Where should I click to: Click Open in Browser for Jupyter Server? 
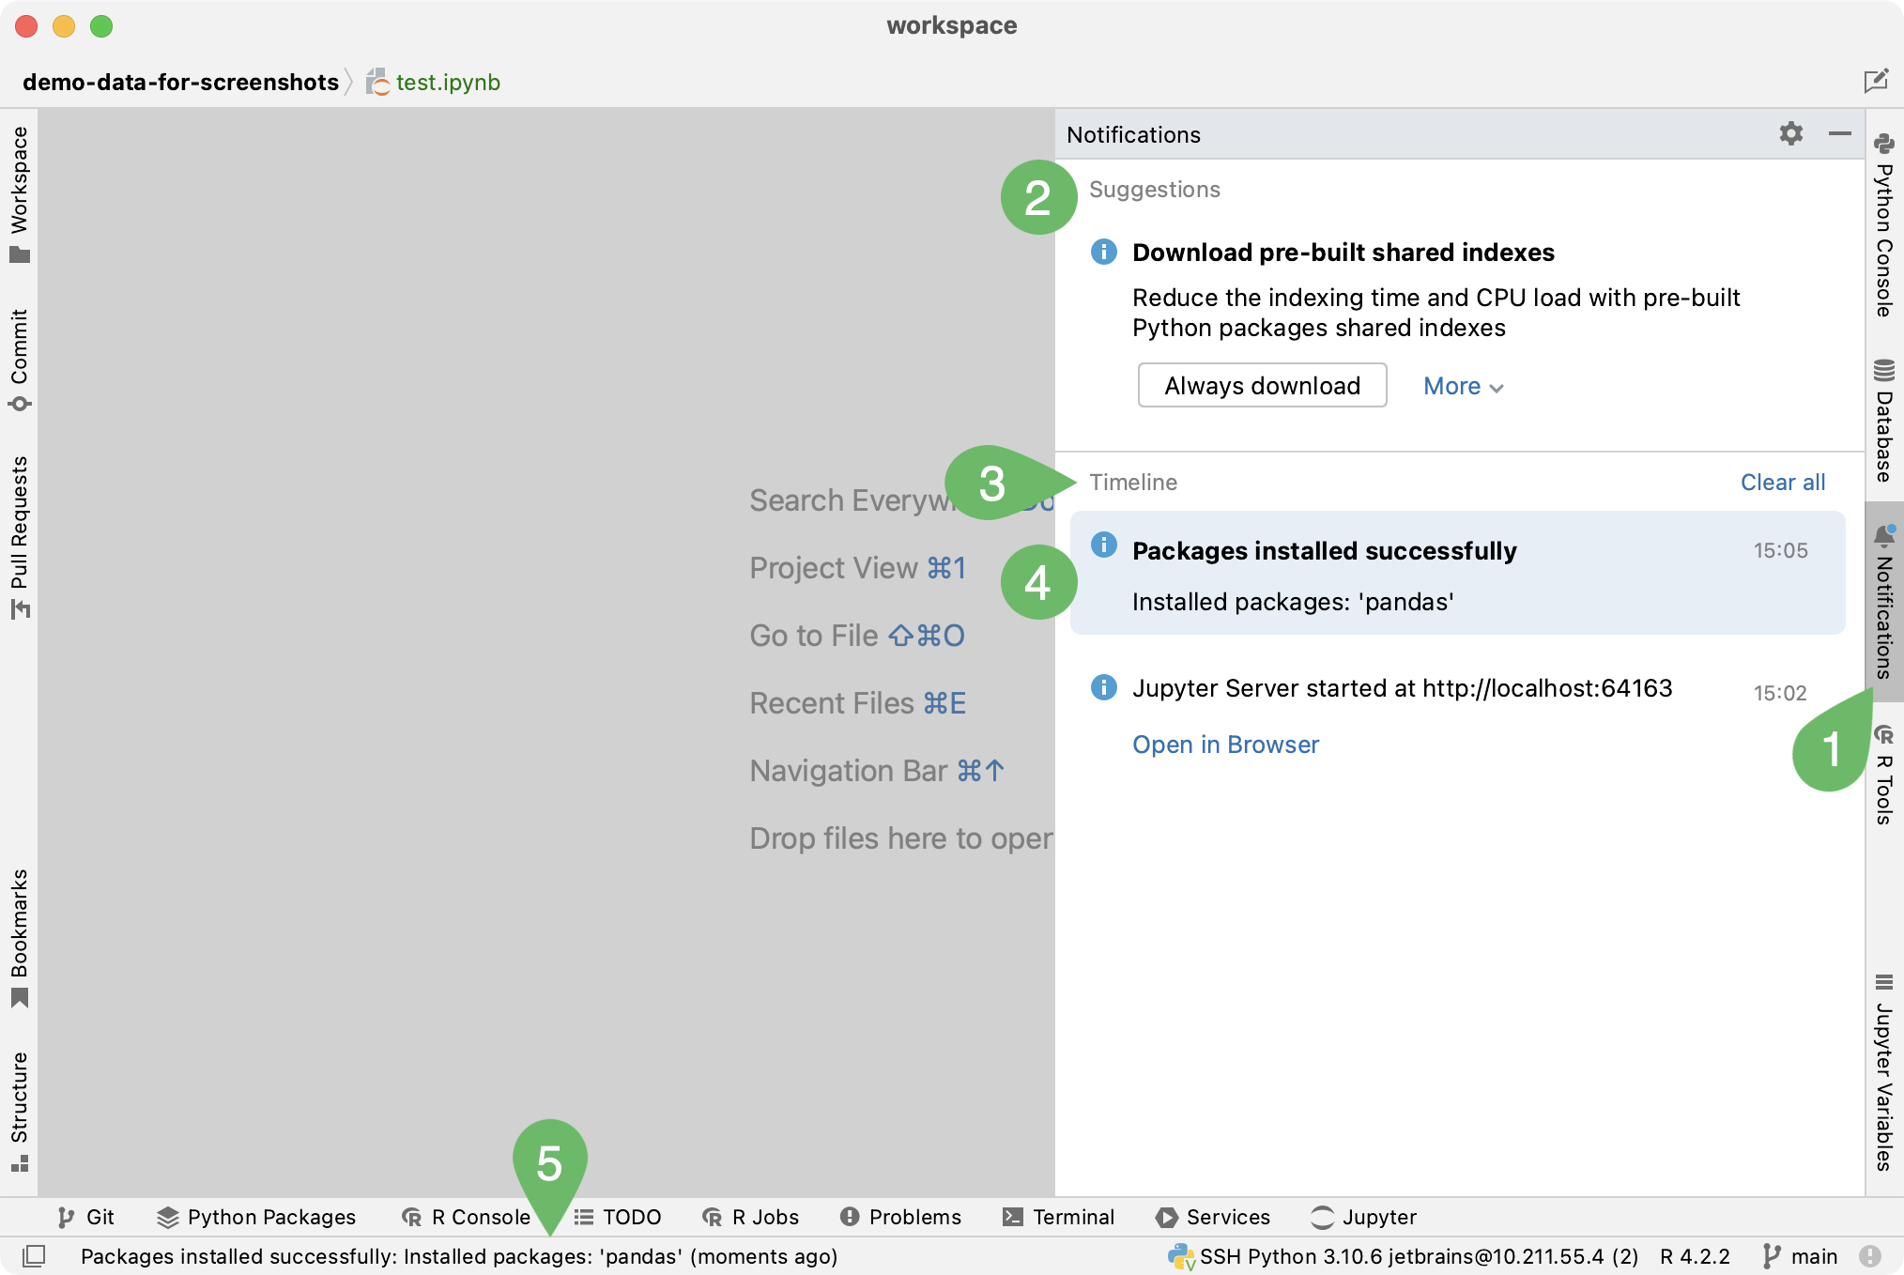1225,745
